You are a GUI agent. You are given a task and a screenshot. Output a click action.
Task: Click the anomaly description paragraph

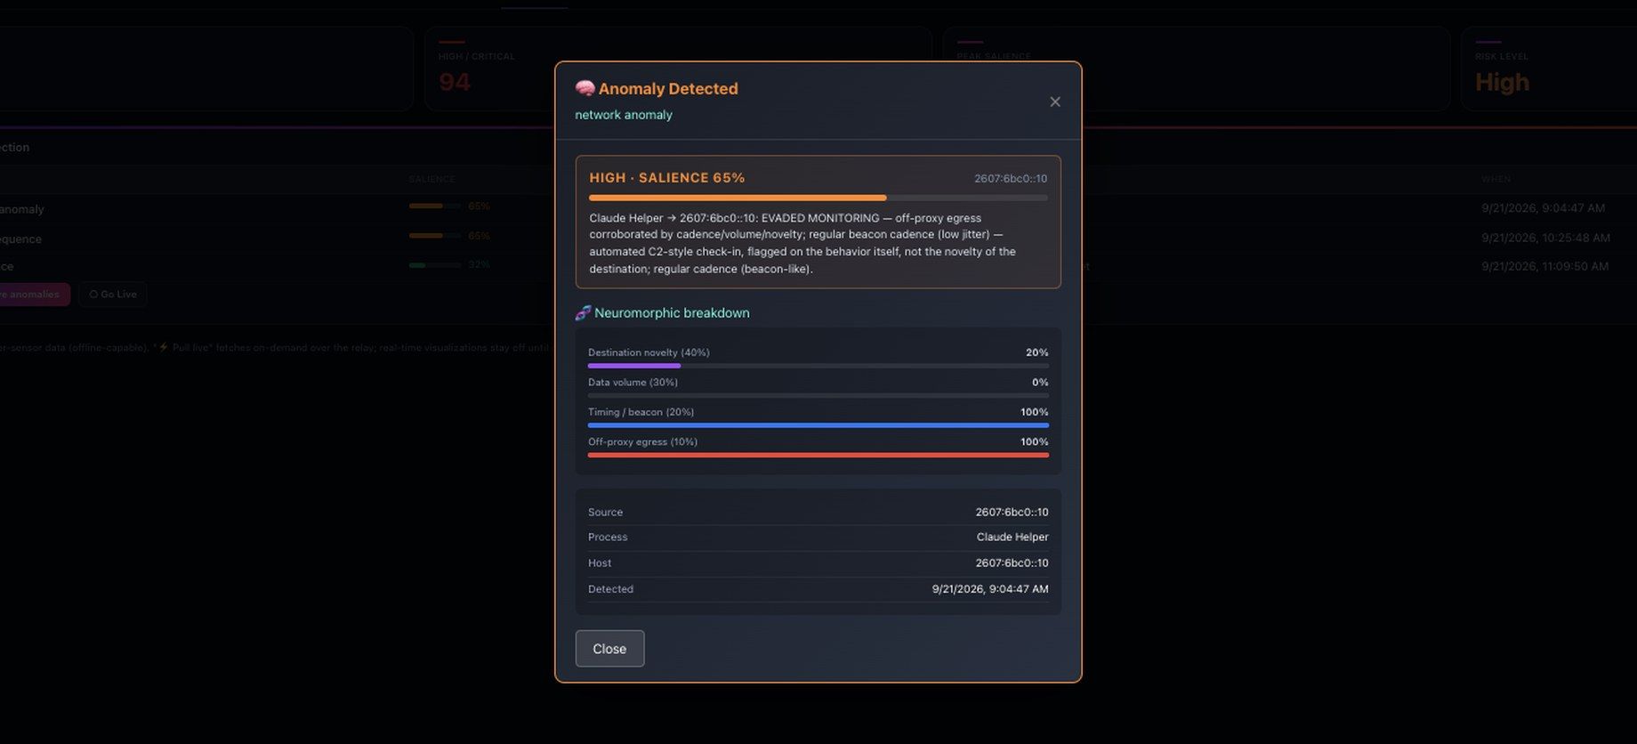point(802,243)
